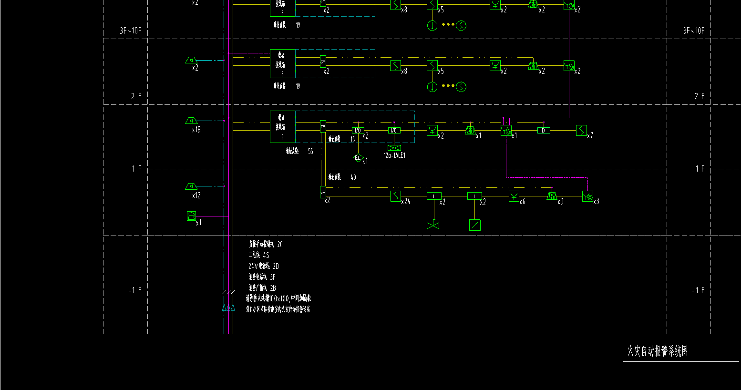Select the 1F speaker symbol labeled x18
Screen dimensions: 741x390
tap(191, 121)
